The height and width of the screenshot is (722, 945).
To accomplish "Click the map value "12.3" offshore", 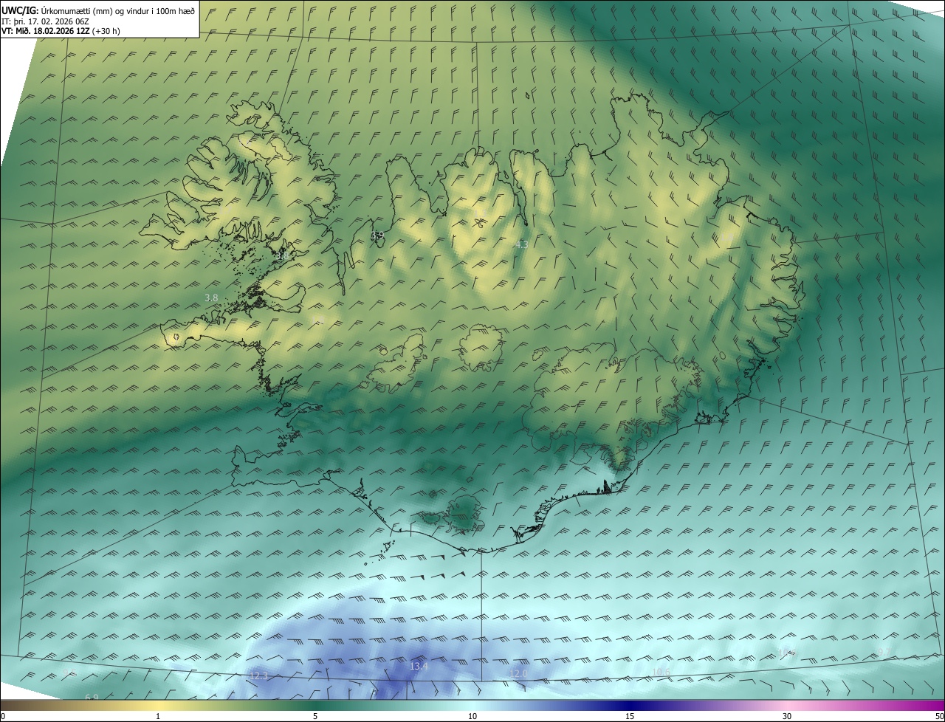I will pyautogui.click(x=258, y=675).
